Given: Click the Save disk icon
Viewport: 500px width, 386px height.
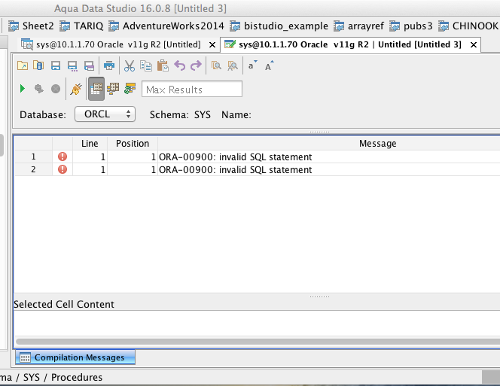Looking at the screenshot, I should (56, 66).
